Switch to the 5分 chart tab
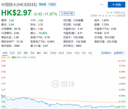This screenshot has width=128, height=109. [x=84, y=53]
